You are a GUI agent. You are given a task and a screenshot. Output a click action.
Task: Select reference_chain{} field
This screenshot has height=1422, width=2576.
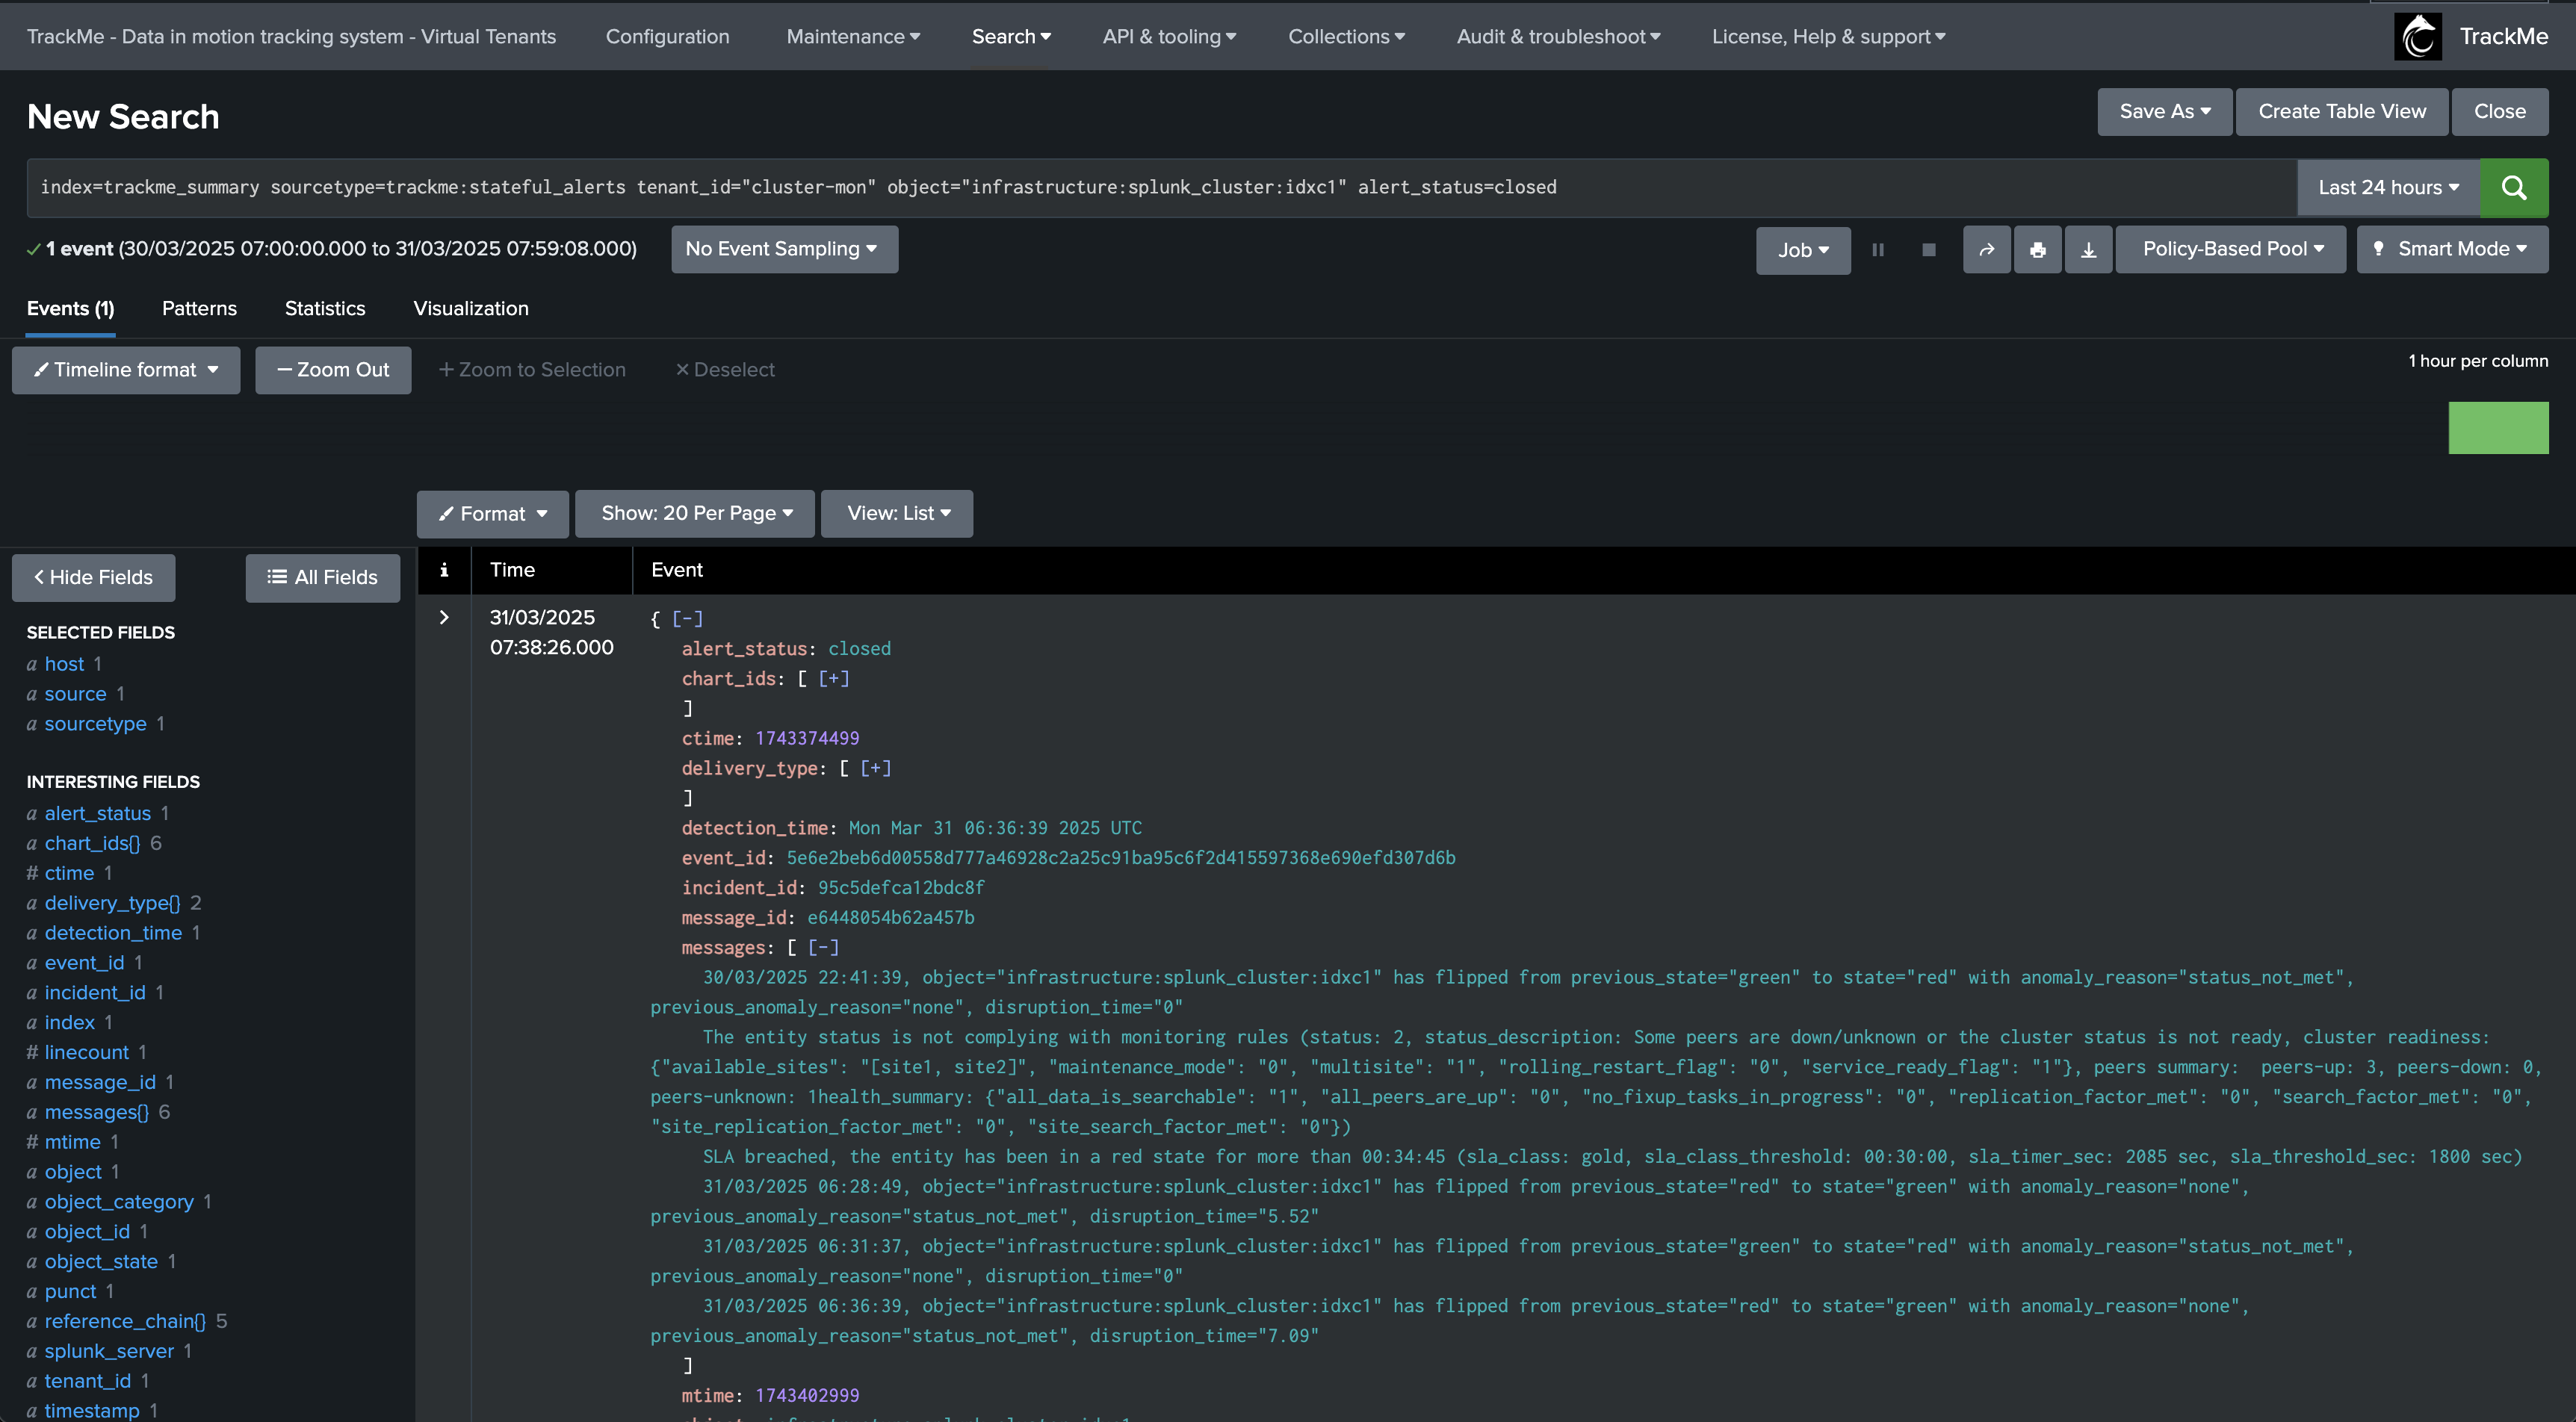(125, 1321)
